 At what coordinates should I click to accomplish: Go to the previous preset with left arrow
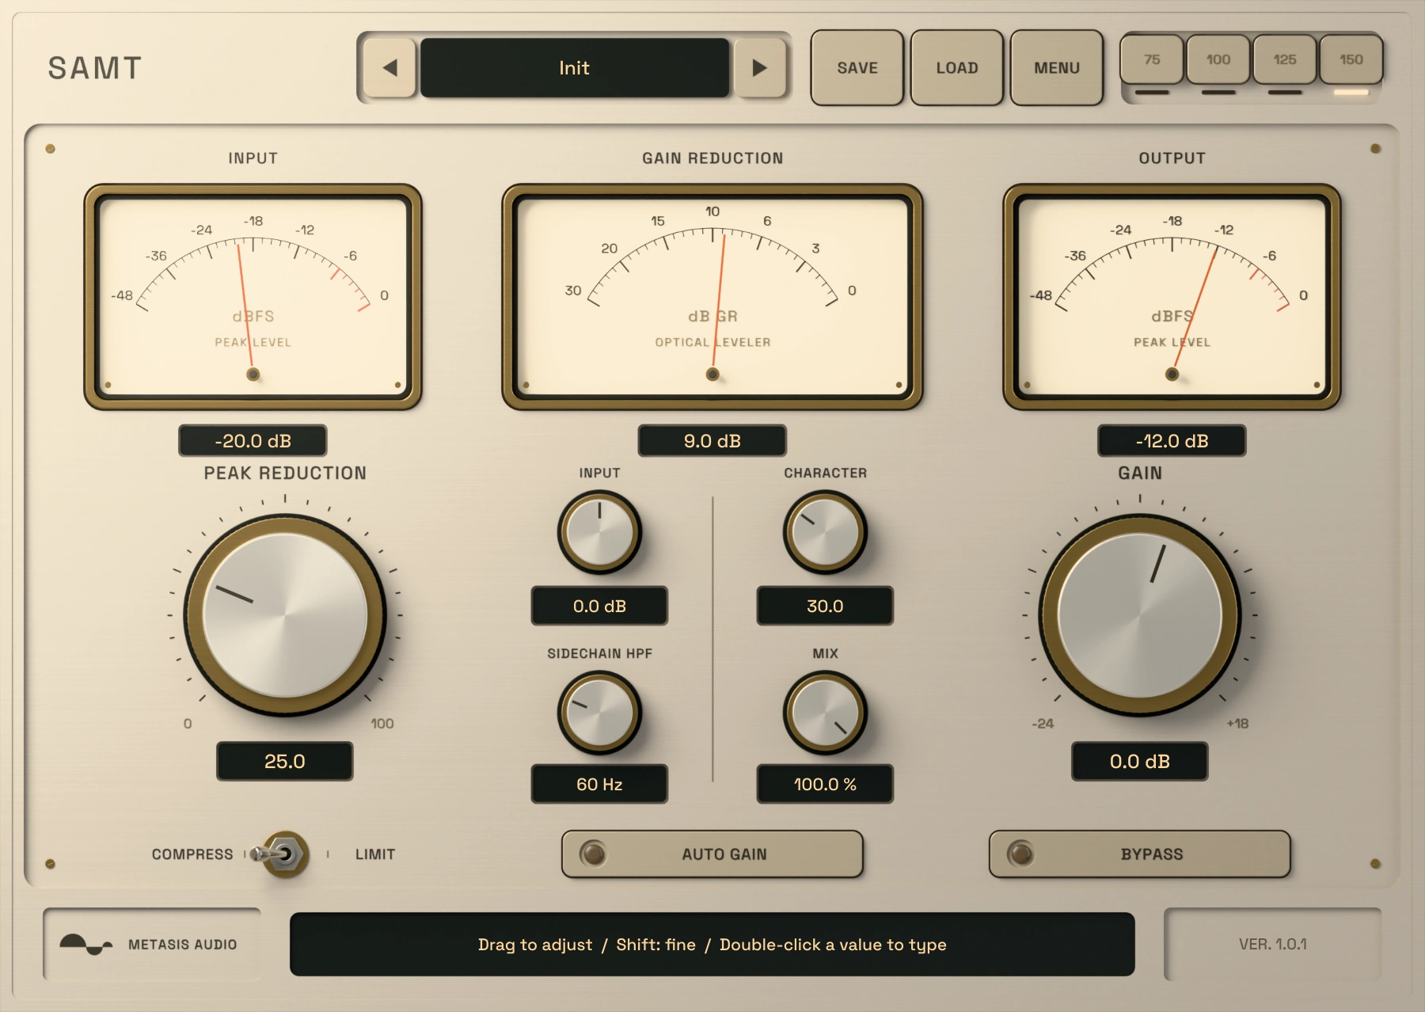pyautogui.click(x=389, y=68)
